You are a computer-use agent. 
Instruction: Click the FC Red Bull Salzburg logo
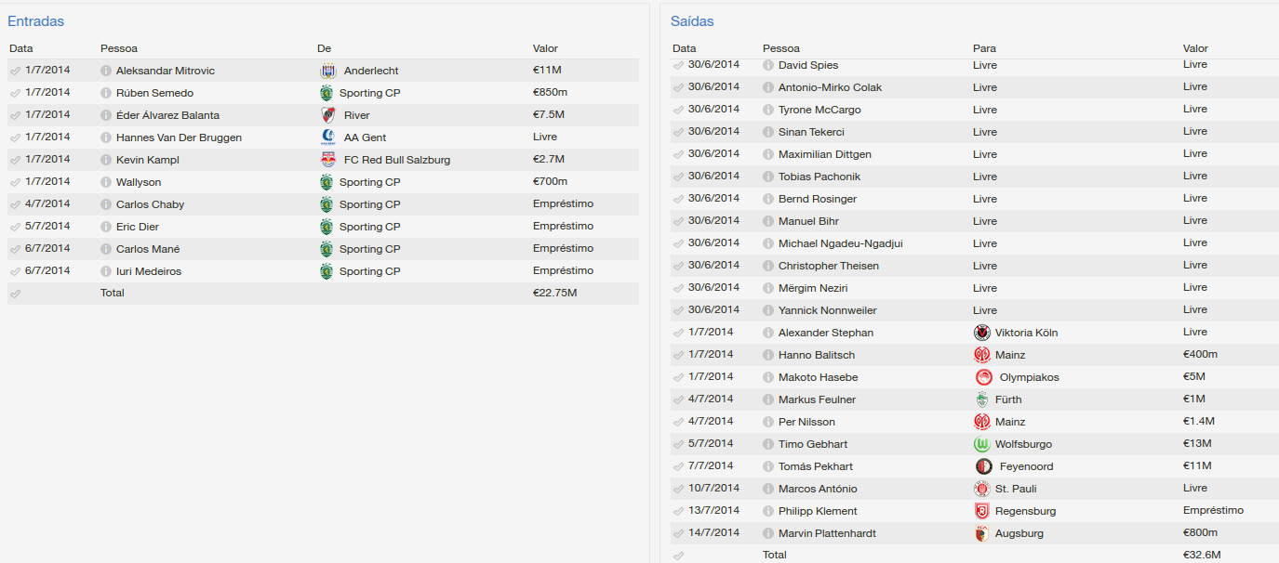[x=327, y=160]
